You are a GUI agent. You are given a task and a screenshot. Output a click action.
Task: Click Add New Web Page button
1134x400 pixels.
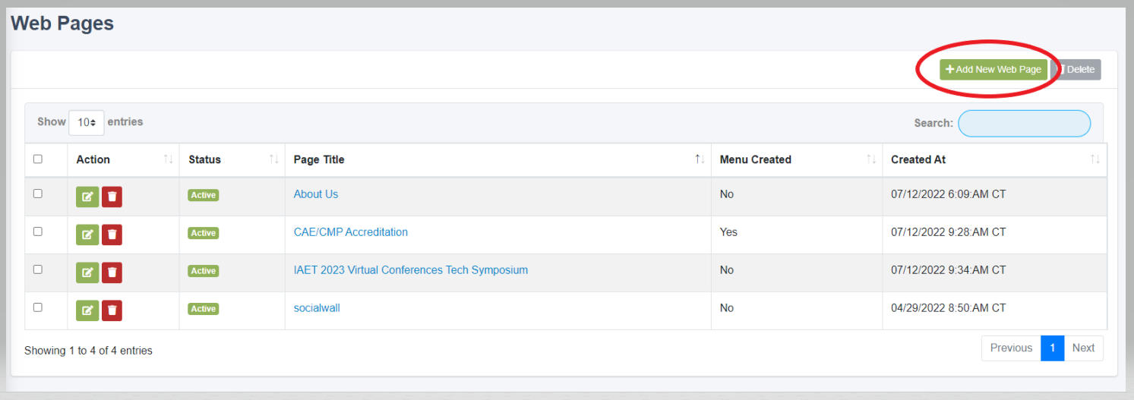point(993,69)
